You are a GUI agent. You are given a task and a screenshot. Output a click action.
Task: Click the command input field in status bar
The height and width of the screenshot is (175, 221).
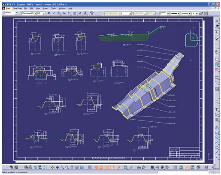click(x=183, y=172)
